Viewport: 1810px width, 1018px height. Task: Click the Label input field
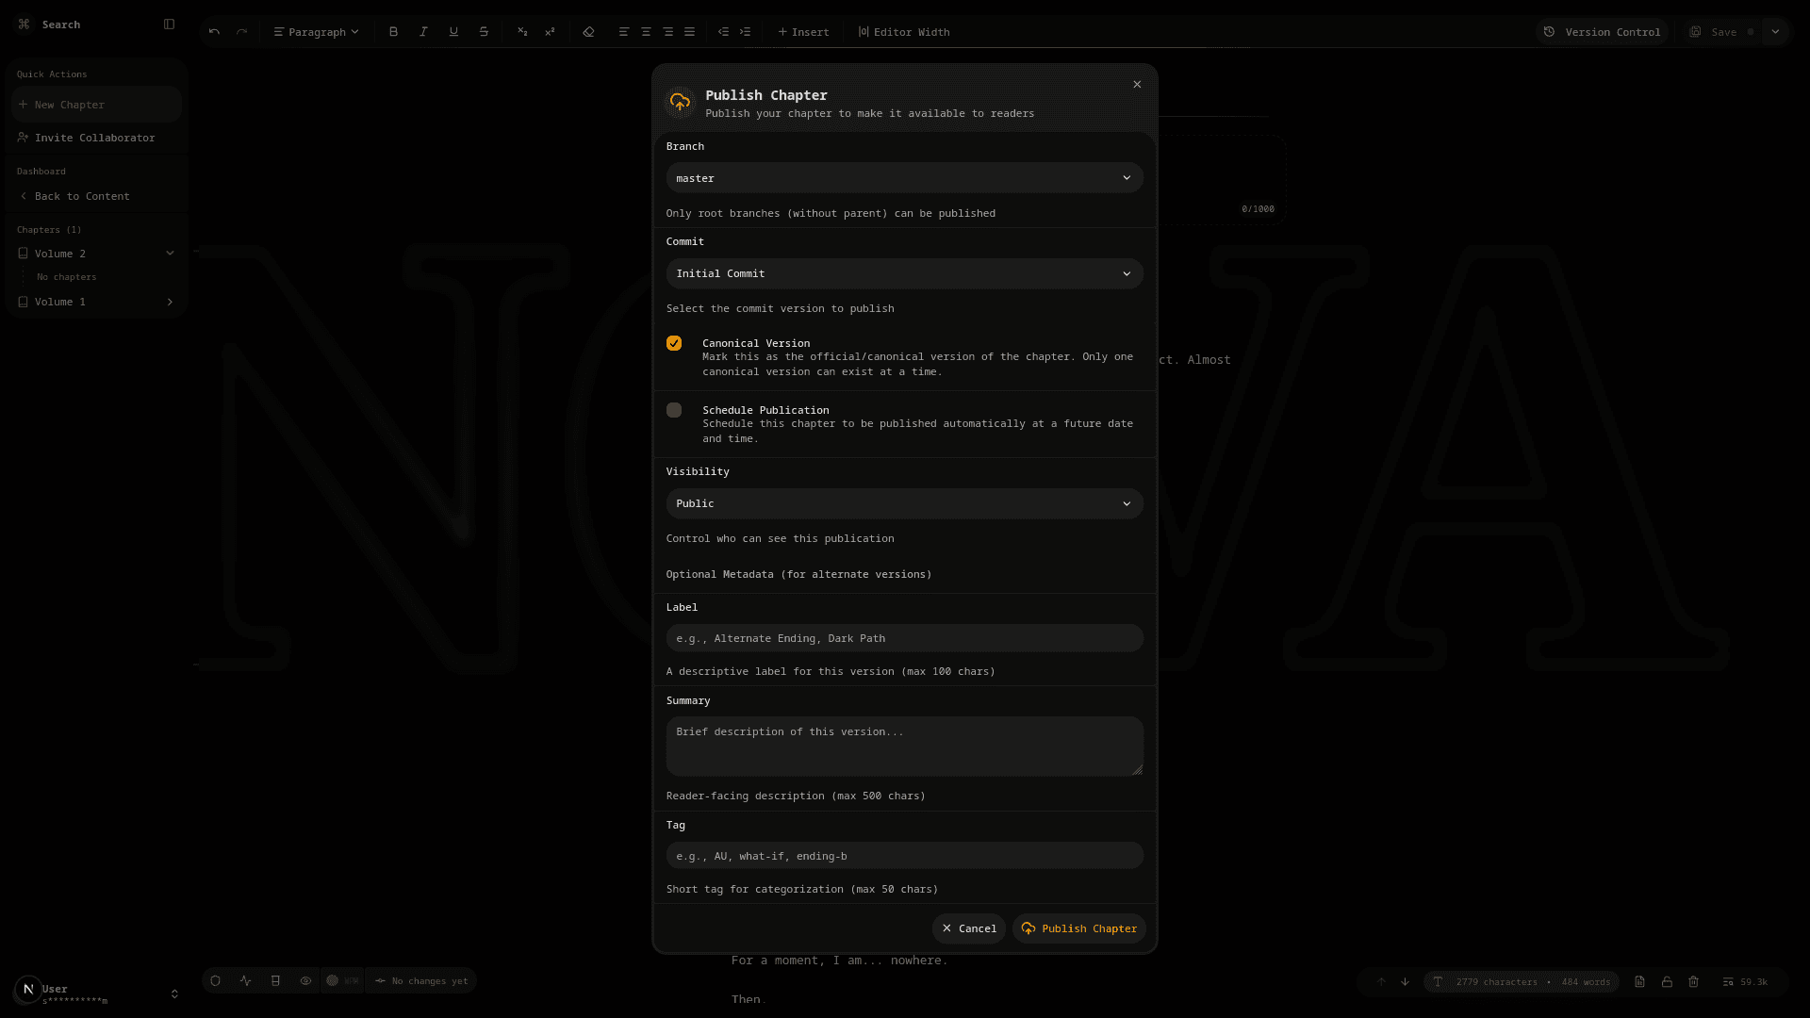[x=904, y=638]
